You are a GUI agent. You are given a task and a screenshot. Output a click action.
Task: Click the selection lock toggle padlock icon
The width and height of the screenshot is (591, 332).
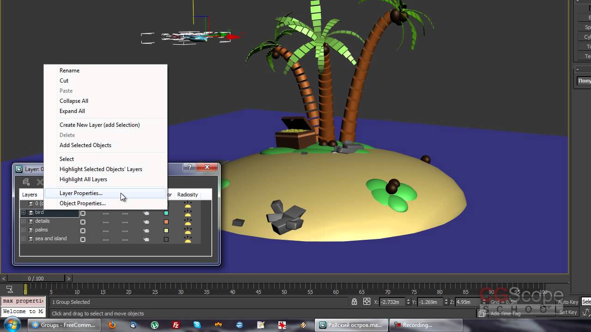click(354, 302)
